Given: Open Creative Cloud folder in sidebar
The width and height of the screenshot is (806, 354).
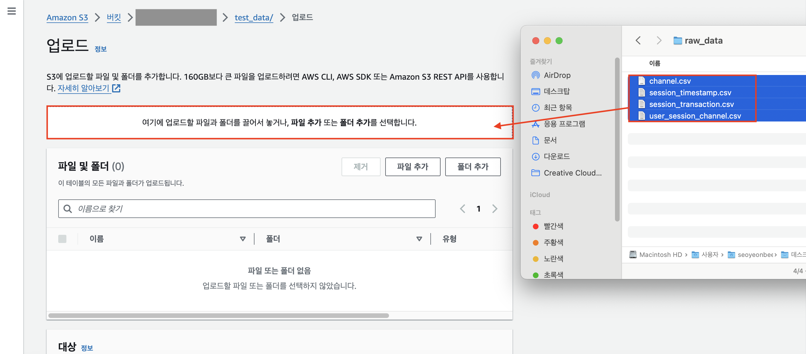Looking at the screenshot, I should pyautogui.click(x=572, y=173).
